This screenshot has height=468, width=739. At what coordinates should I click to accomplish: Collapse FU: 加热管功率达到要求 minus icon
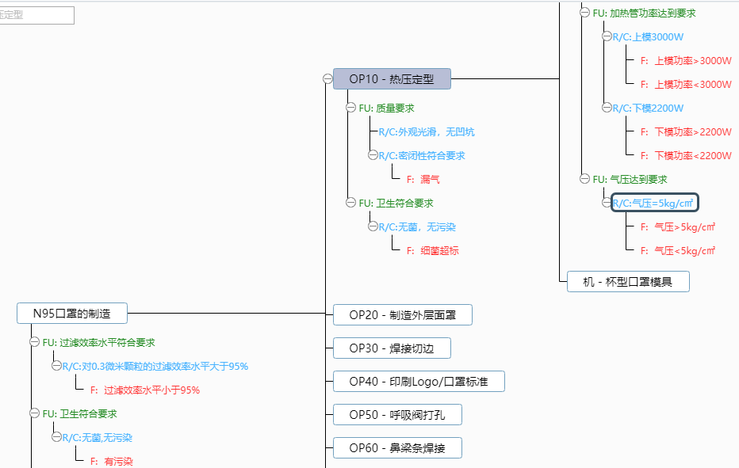[585, 13]
